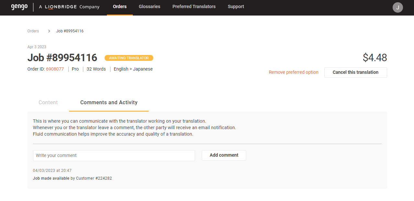
Task: Switch to the Content tab
Action: click(x=48, y=103)
